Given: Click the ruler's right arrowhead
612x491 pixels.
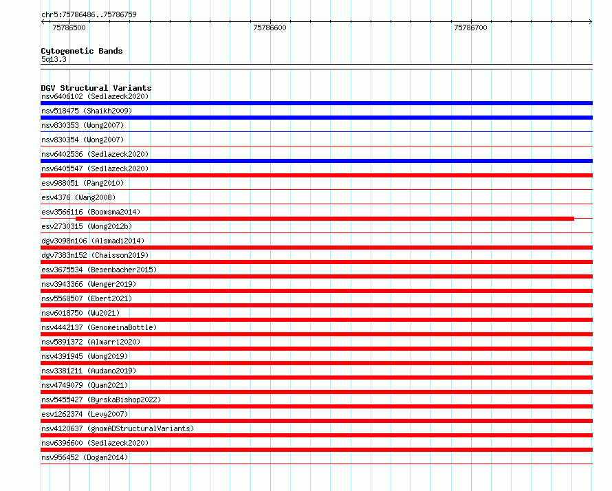Looking at the screenshot, I should click(x=591, y=22).
